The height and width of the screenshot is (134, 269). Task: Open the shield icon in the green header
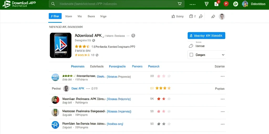207,4
